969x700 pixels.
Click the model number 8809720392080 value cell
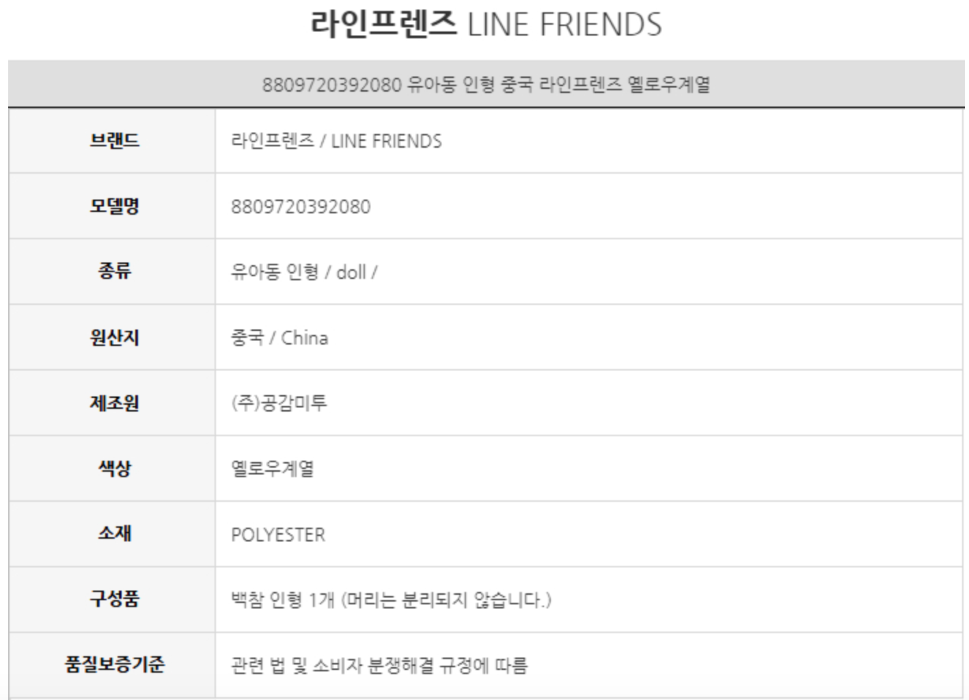pos(301,206)
